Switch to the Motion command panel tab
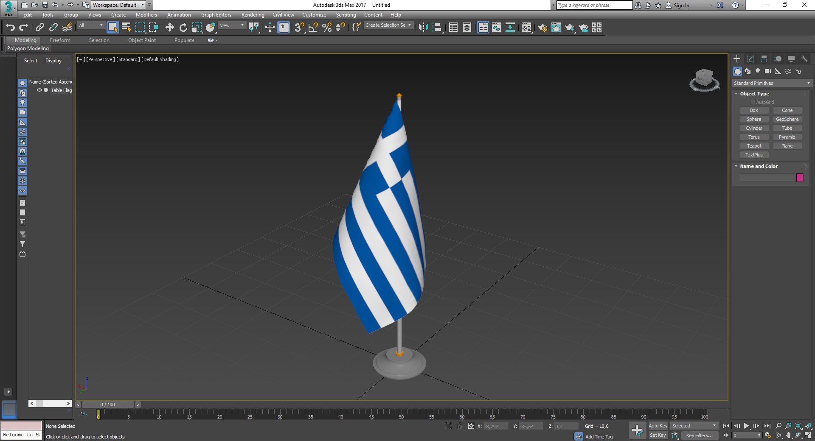The width and height of the screenshot is (815, 441). 777,59
